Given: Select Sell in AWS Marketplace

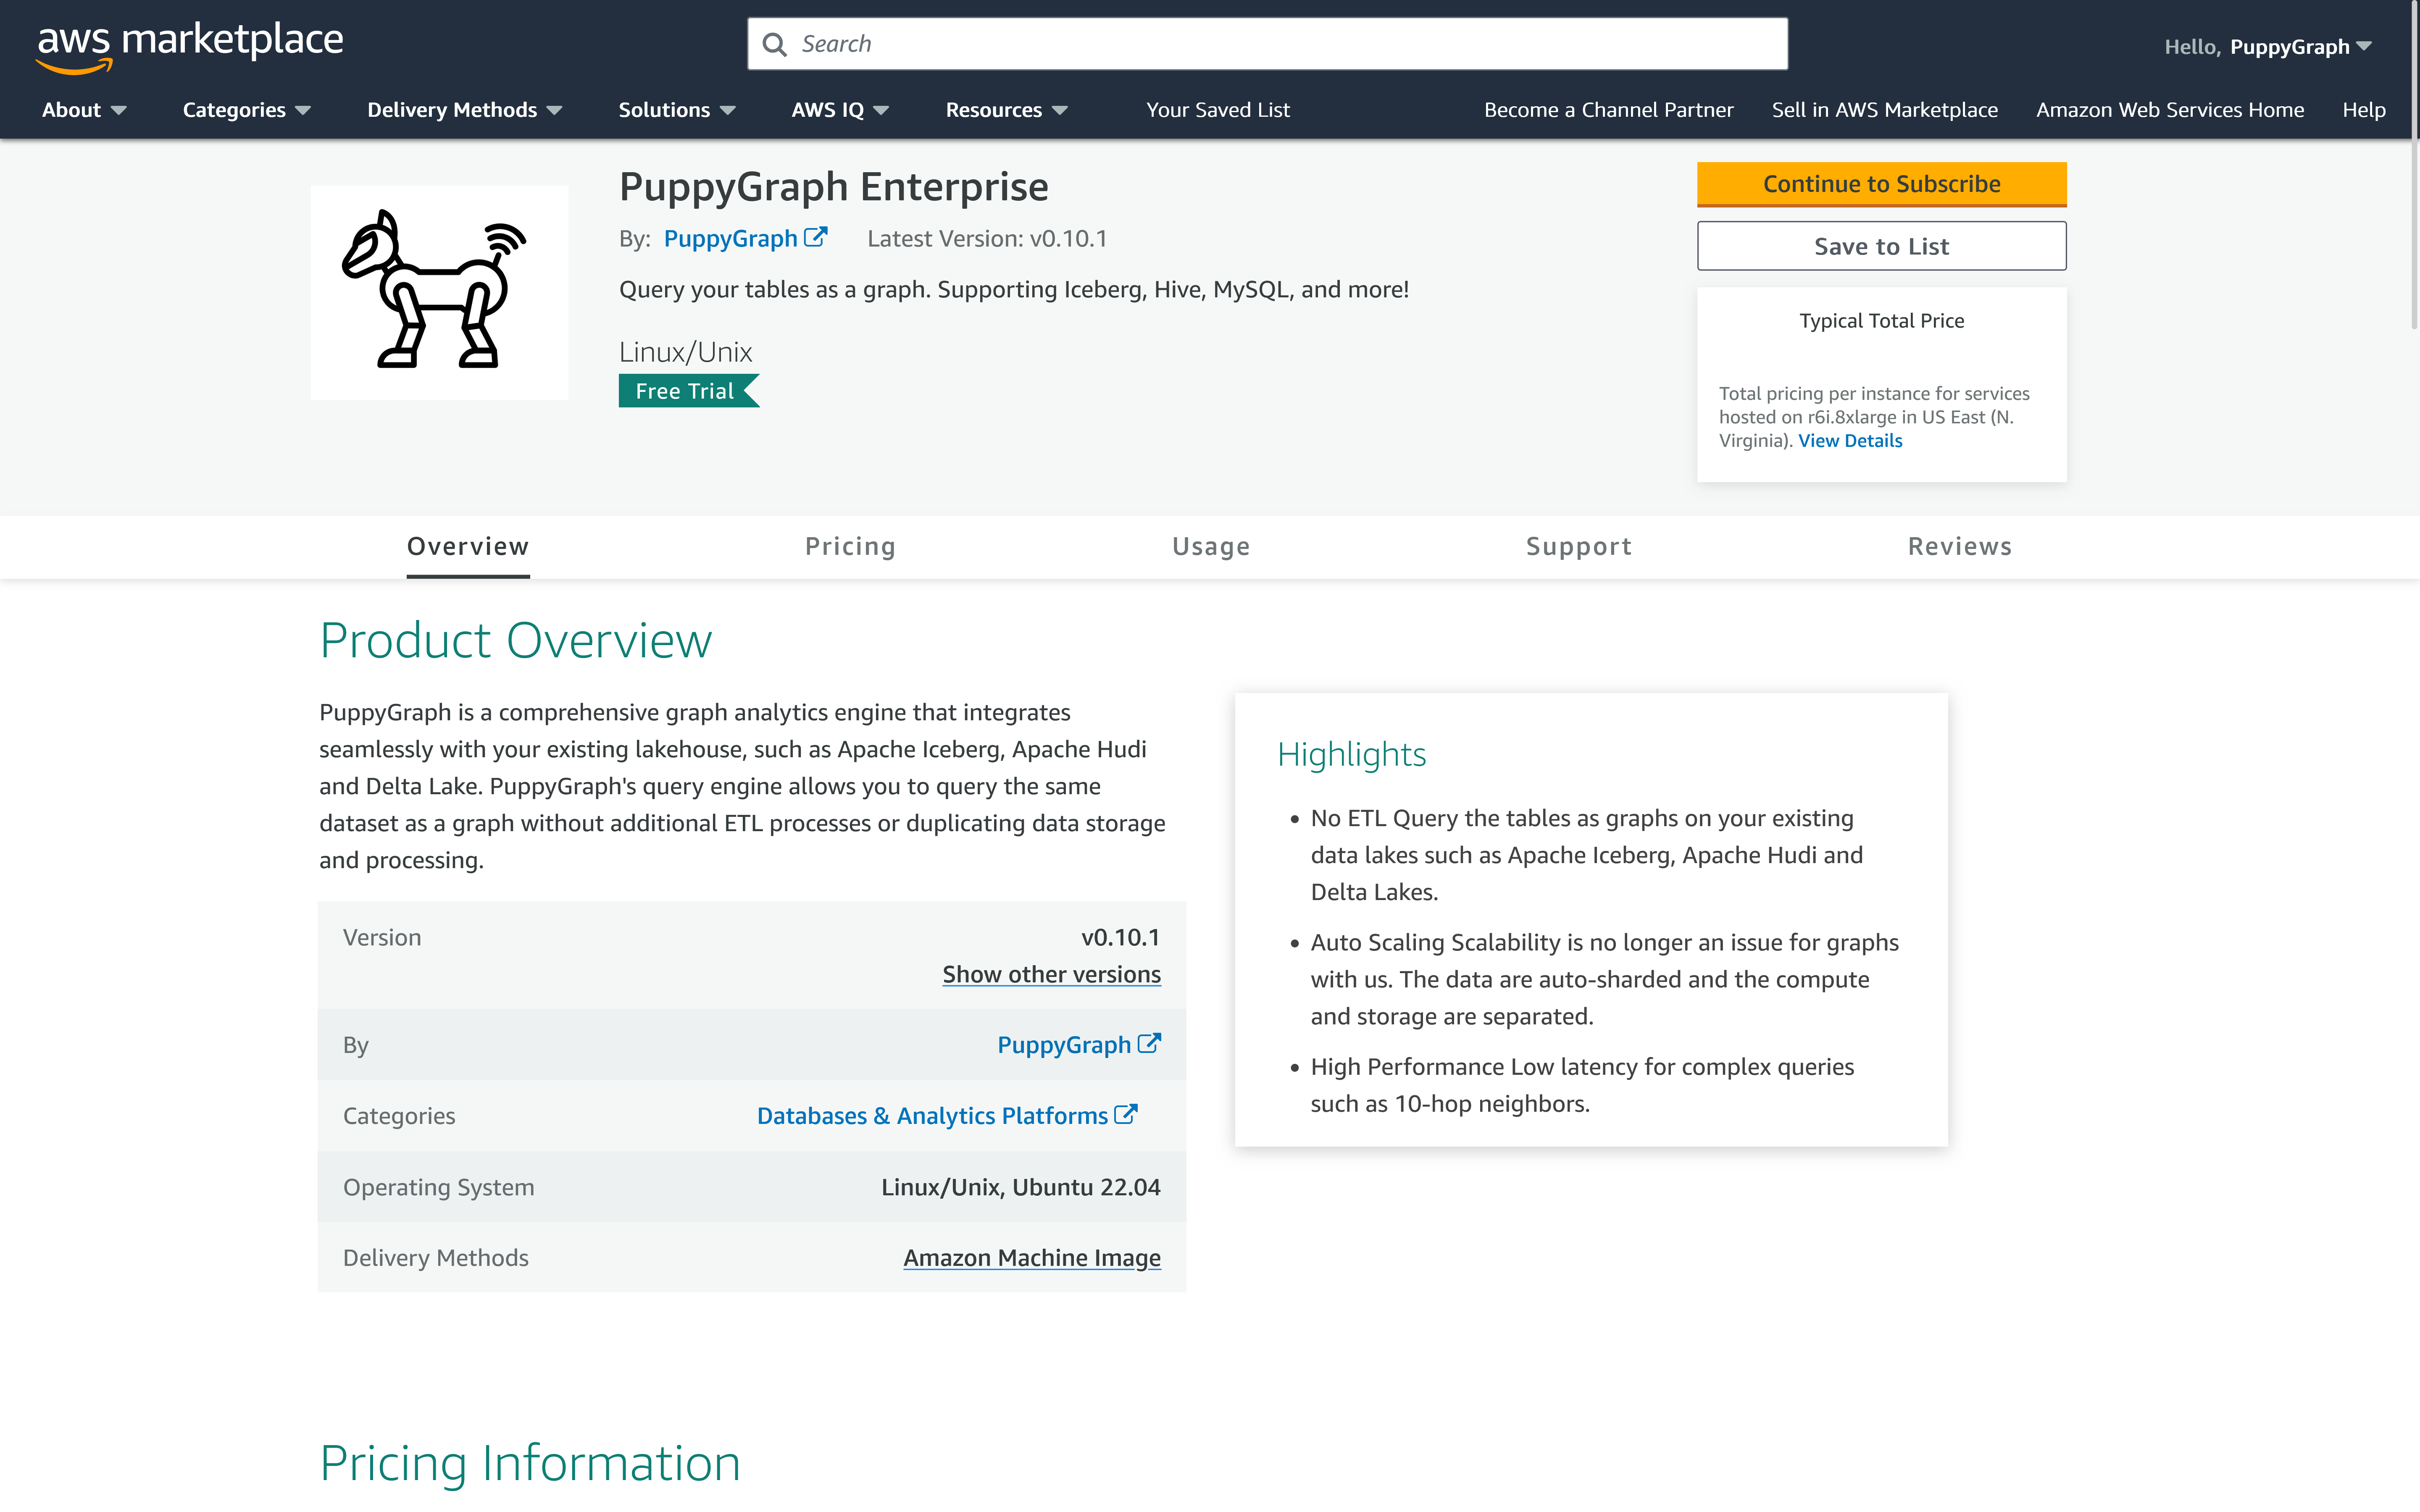Looking at the screenshot, I should pyautogui.click(x=1884, y=110).
